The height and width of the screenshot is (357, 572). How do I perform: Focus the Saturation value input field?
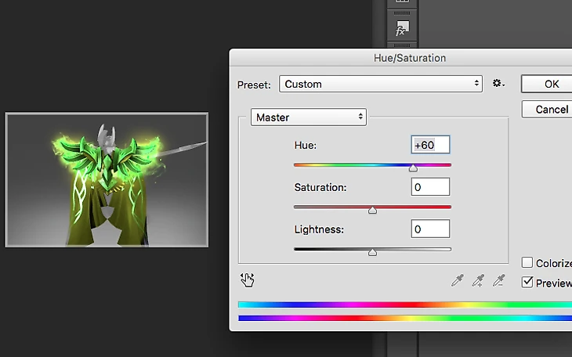coord(430,187)
